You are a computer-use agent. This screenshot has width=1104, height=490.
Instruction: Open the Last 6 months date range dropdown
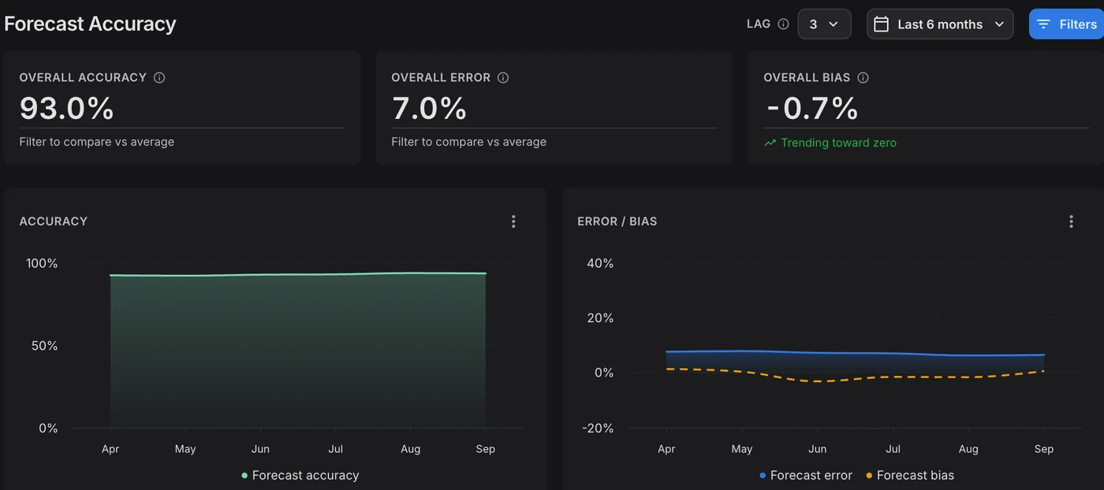click(x=940, y=24)
